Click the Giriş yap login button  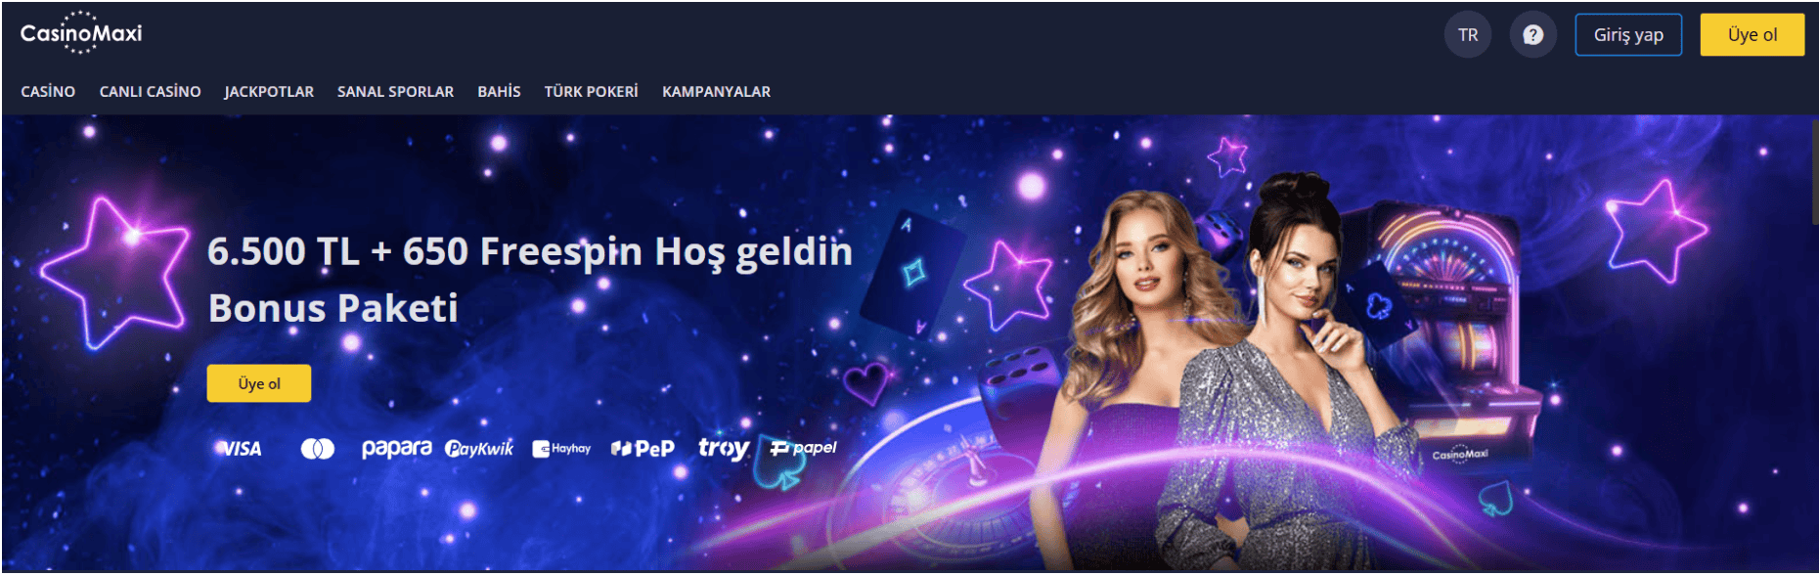click(1628, 35)
